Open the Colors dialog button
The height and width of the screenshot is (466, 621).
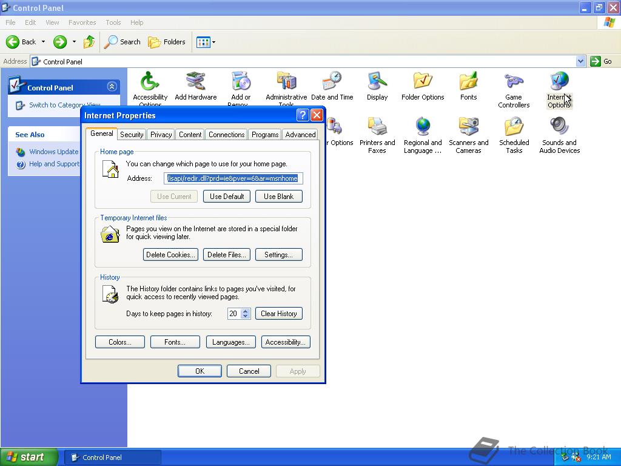[x=120, y=342]
